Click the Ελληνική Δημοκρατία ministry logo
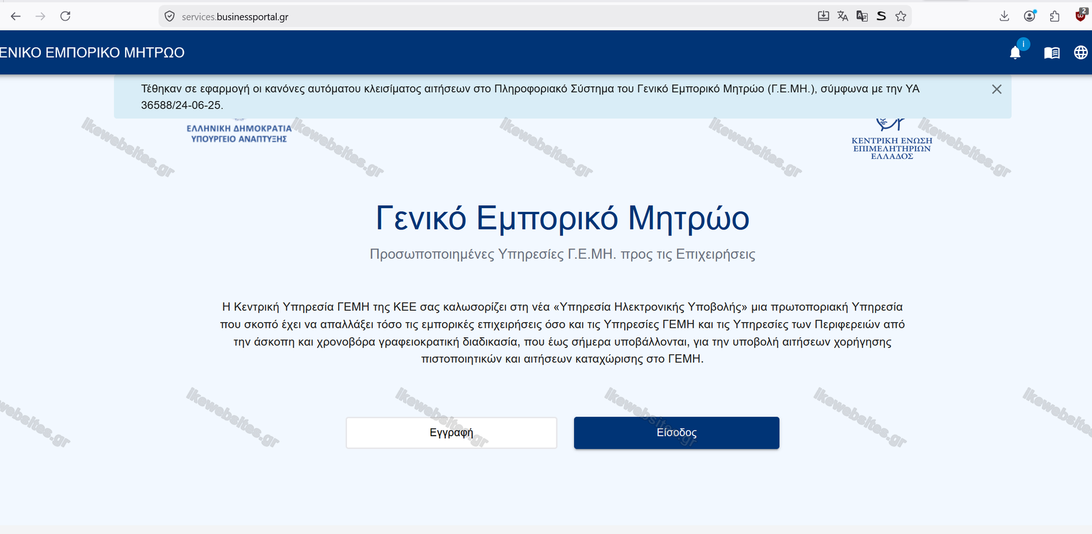This screenshot has height=534, width=1092. coord(239,131)
